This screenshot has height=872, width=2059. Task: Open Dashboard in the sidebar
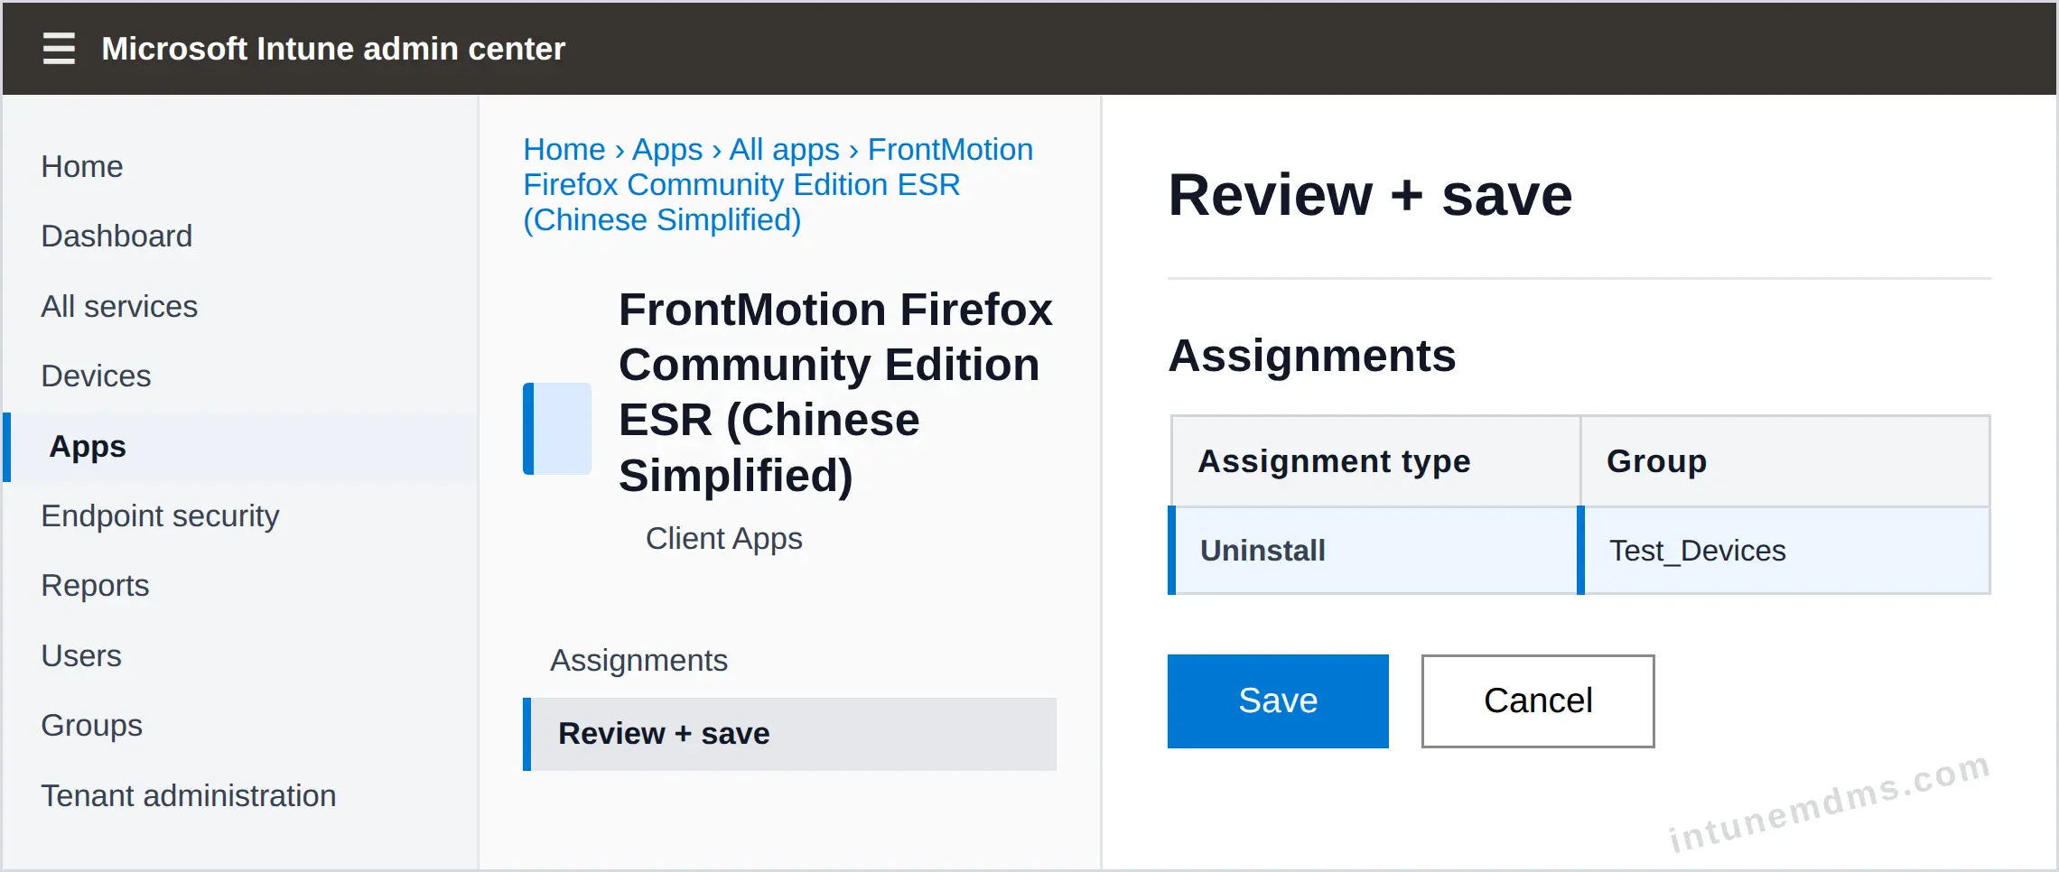116,236
